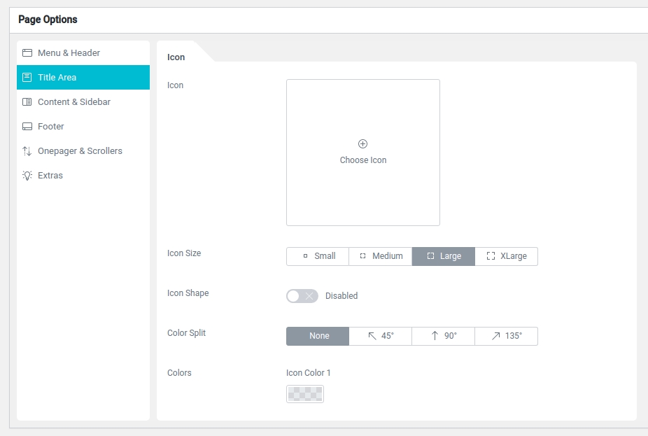648x436 pixels.
Task: Click the plus icon in the icon chooser
Action: [362, 144]
